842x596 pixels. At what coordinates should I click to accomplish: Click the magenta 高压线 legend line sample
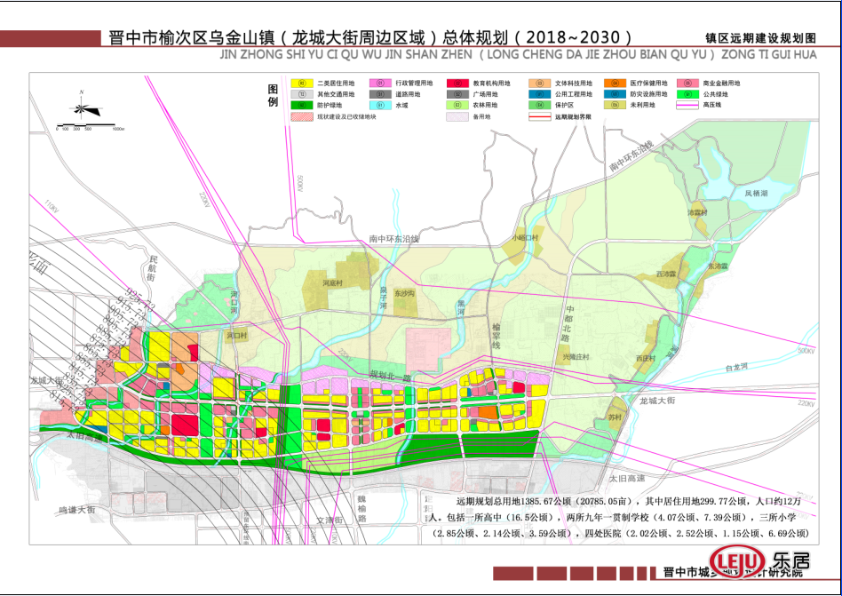pyautogui.click(x=687, y=105)
